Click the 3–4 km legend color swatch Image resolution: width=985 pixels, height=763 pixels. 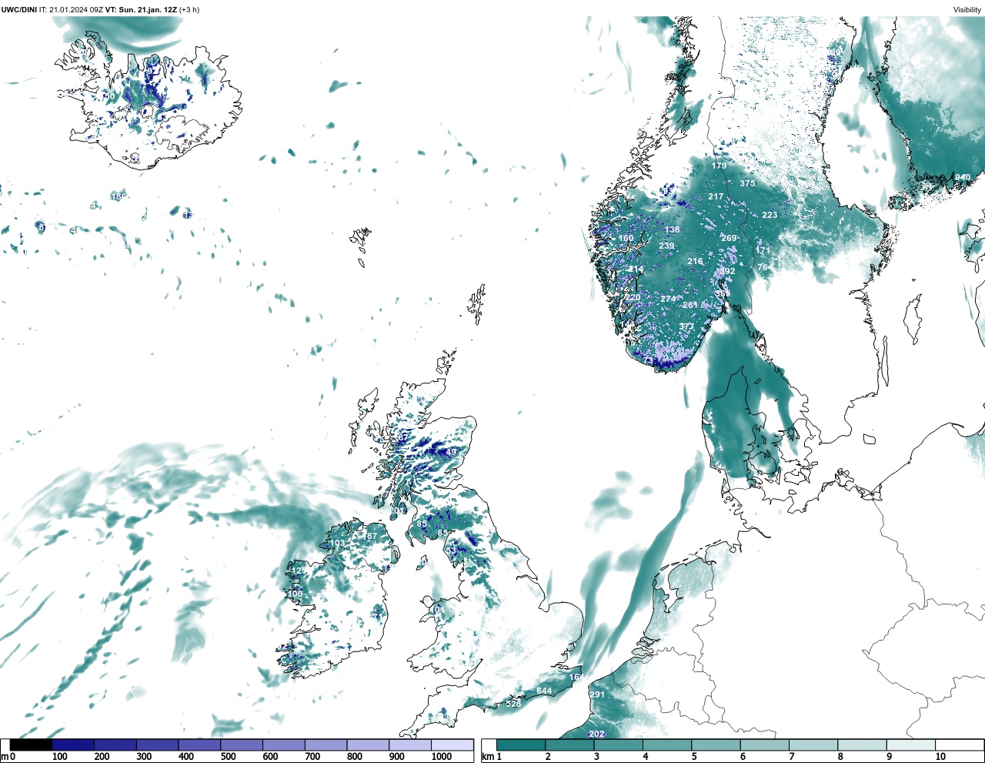(618, 745)
